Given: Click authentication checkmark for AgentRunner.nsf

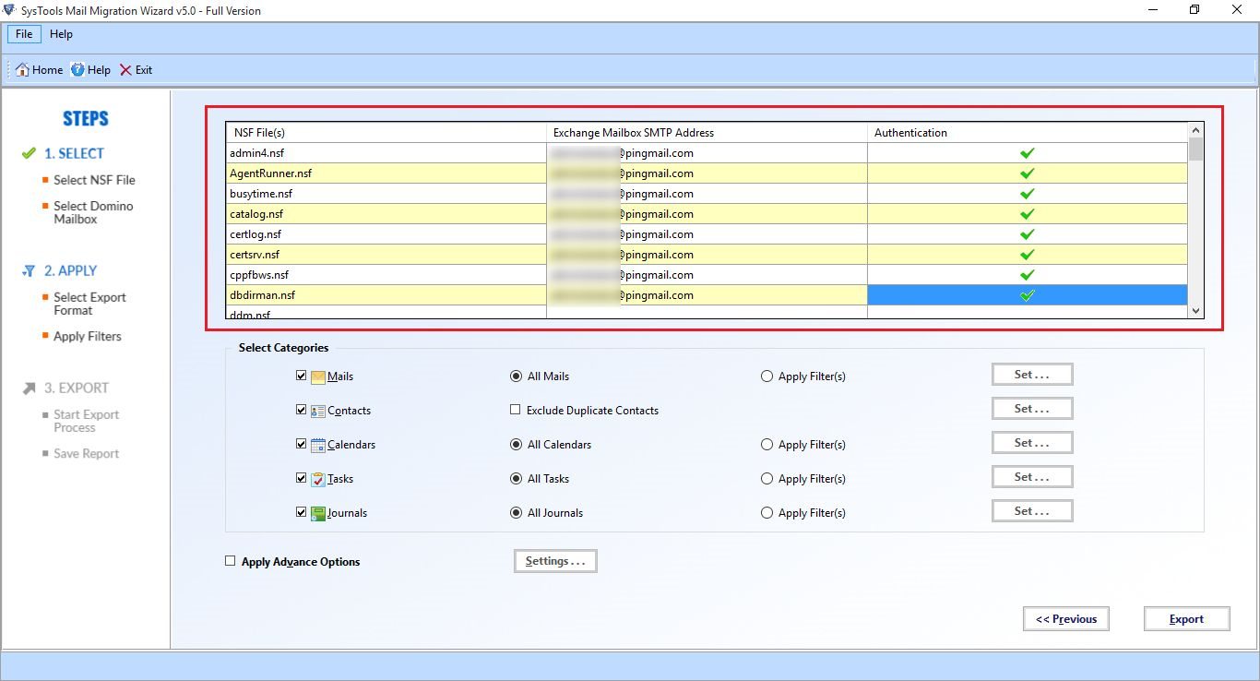Looking at the screenshot, I should coord(1027,173).
